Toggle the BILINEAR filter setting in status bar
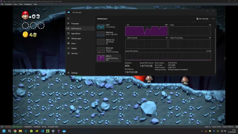The width and height of the screenshot is (238, 134). point(37,127)
